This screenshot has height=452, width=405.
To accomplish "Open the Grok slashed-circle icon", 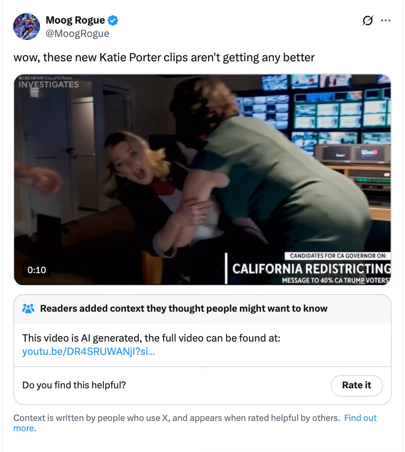I will coord(368,20).
